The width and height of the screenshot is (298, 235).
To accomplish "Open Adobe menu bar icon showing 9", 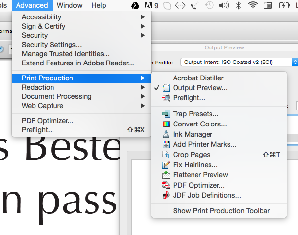I will tap(151, 5).
